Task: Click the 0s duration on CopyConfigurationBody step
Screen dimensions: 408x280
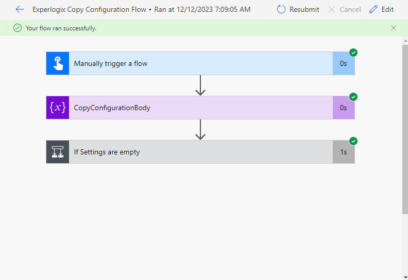Action: pyautogui.click(x=344, y=108)
